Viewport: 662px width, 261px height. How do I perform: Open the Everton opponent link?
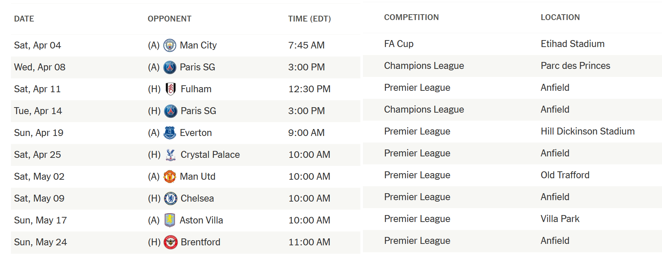tap(196, 133)
